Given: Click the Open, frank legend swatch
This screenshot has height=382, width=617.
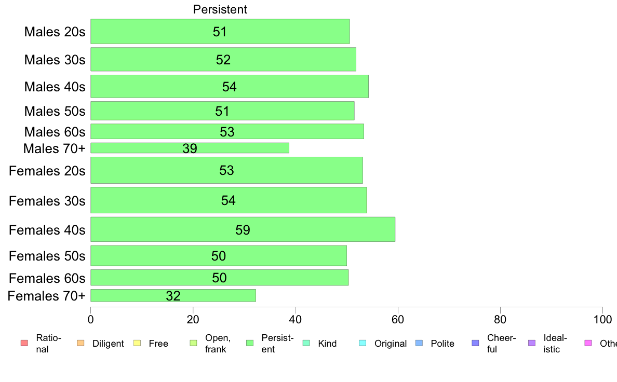Looking at the screenshot, I should (x=193, y=343).
